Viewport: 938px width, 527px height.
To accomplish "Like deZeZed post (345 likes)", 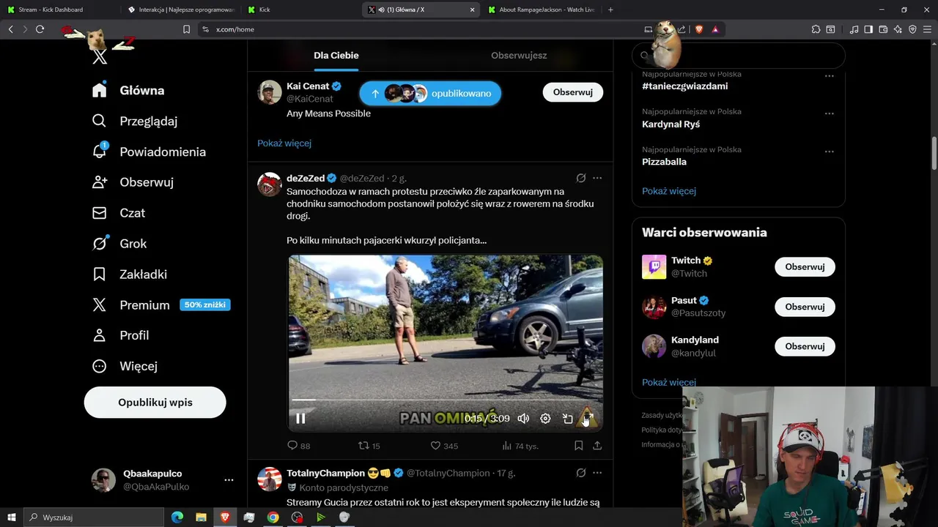I will (444, 446).
